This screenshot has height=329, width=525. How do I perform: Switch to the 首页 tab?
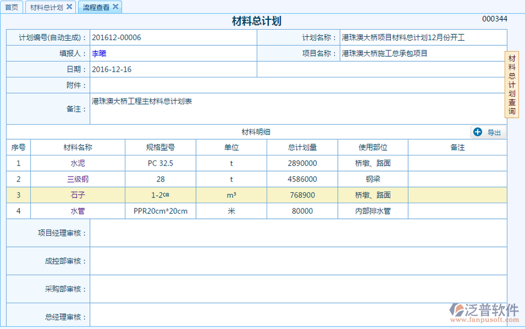click(12, 7)
